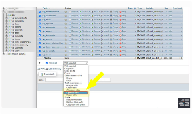The height and width of the screenshot is (115, 192).
Task: Uncheck the wp_commentmeta row checkbox
Action: [40, 12]
